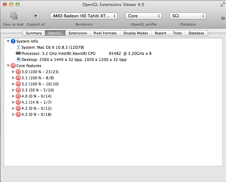226x182 pixels.
Task: Click the toolbar overflow chevron
Action: (223, 18)
